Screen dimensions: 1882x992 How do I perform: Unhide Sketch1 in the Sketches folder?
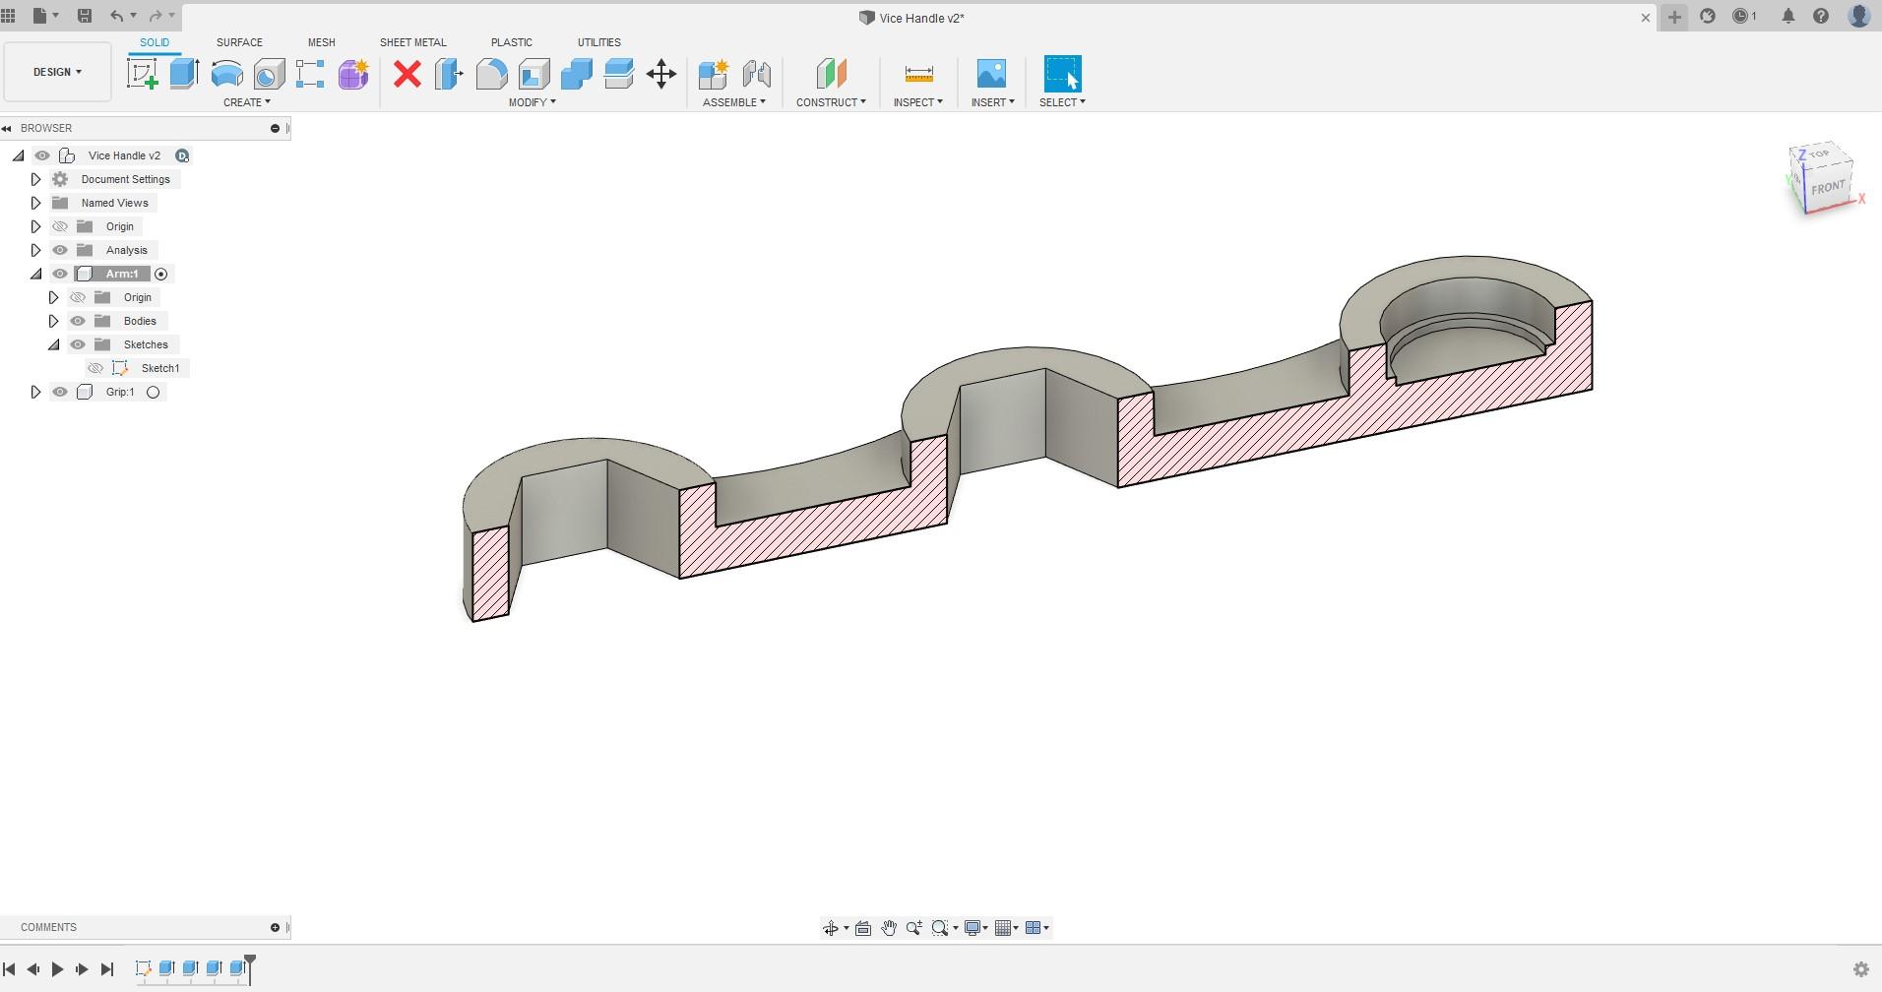[95, 367]
